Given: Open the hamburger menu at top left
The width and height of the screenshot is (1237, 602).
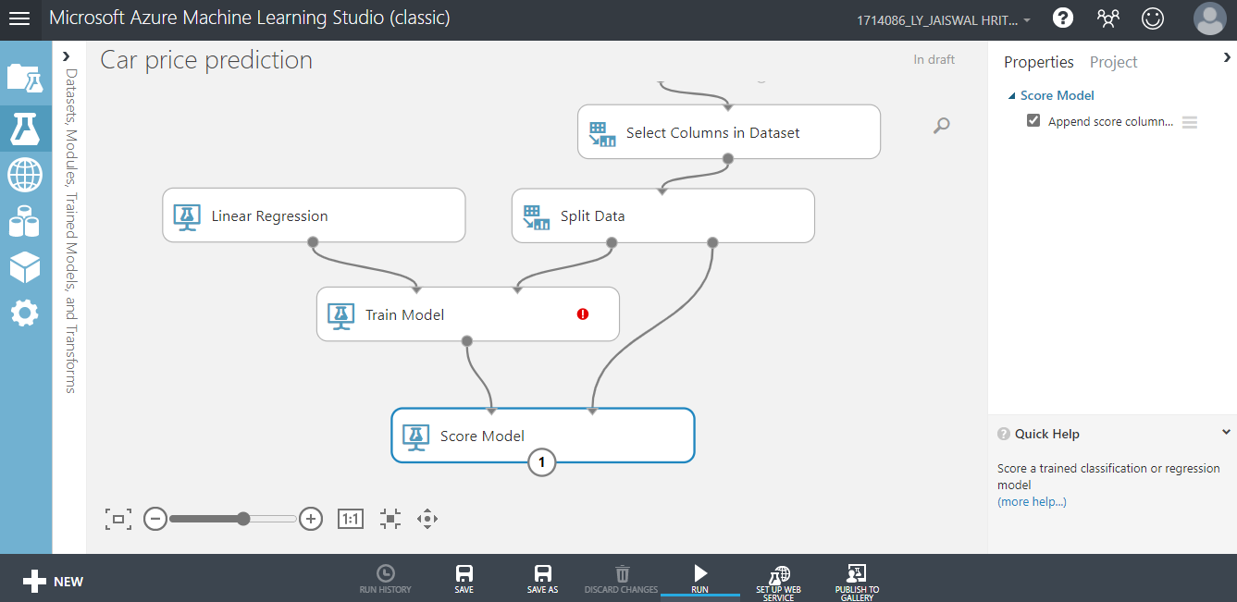Looking at the screenshot, I should (19, 18).
